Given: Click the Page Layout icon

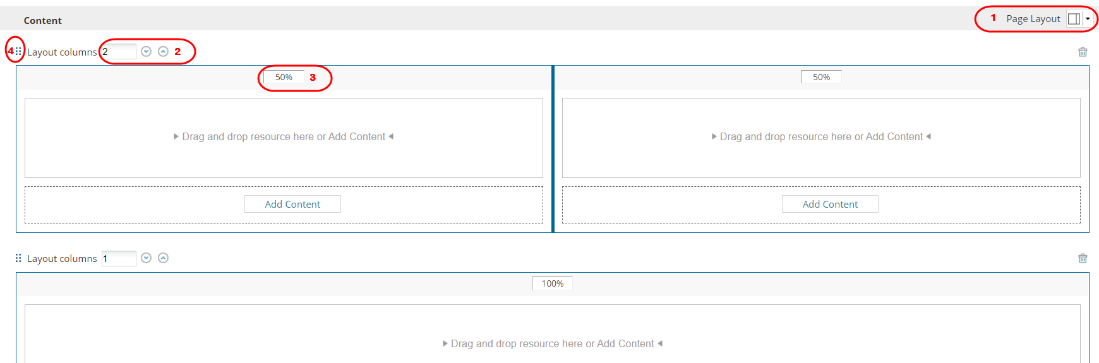Looking at the screenshot, I should tap(1073, 19).
